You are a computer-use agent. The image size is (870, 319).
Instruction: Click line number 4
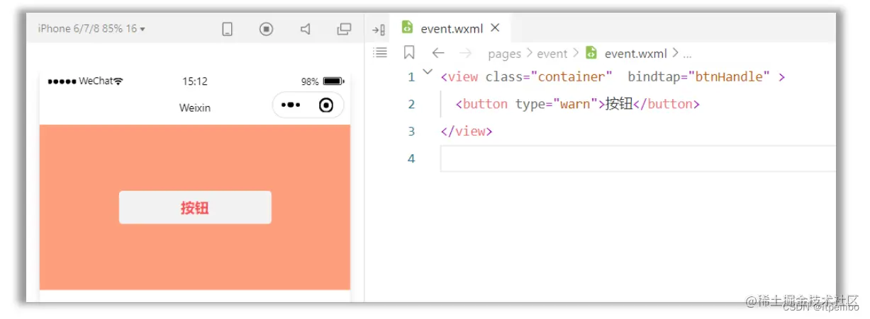[x=411, y=158]
